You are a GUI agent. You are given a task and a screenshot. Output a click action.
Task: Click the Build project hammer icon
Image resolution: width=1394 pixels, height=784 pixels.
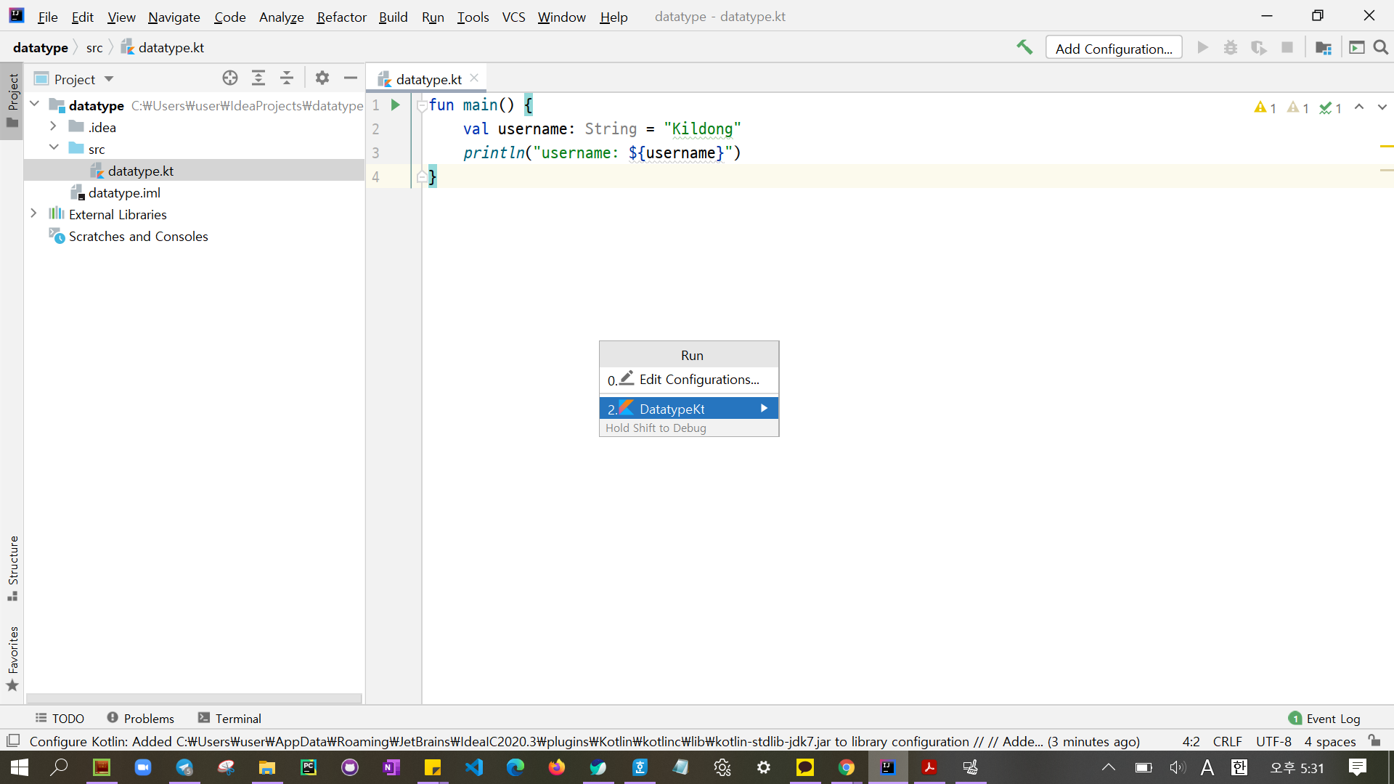(1024, 48)
